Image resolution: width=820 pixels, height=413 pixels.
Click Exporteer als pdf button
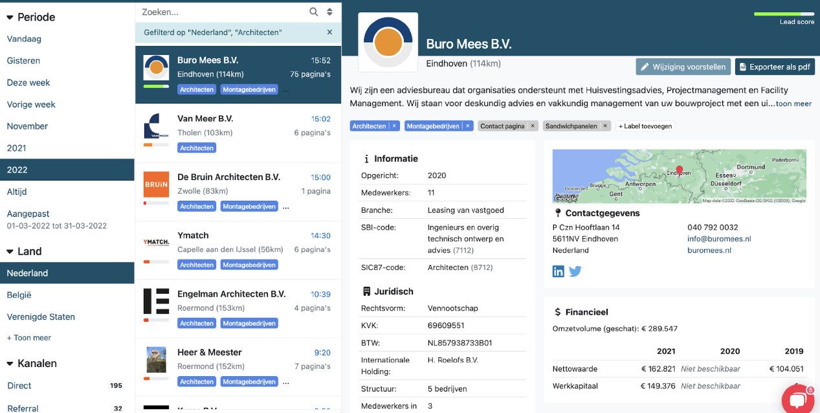point(775,67)
